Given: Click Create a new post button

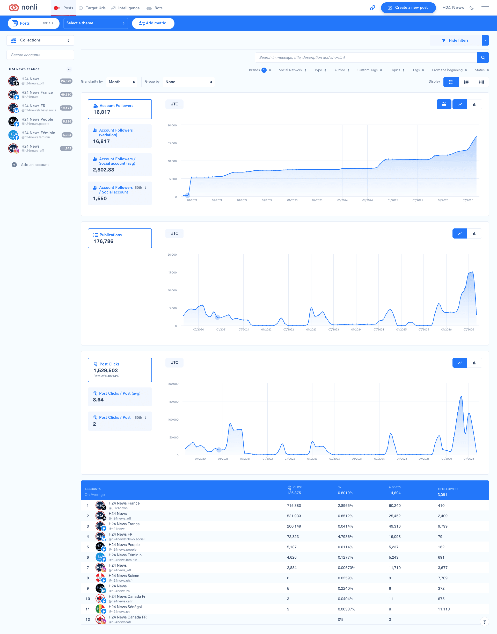Looking at the screenshot, I should [x=408, y=8].
